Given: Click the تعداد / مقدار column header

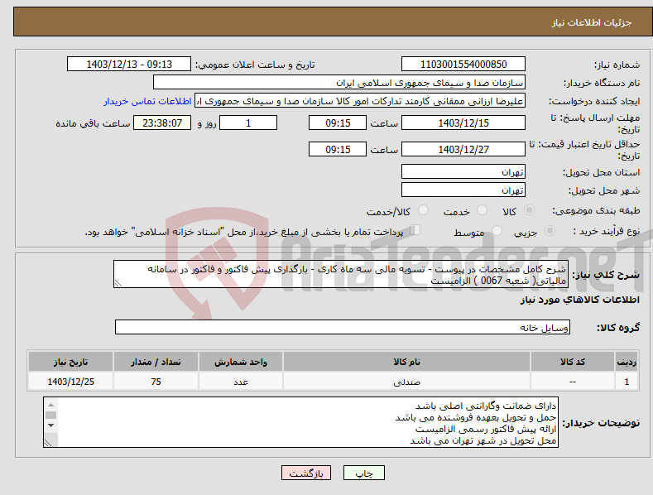Looking at the screenshot, I should tap(156, 362).
